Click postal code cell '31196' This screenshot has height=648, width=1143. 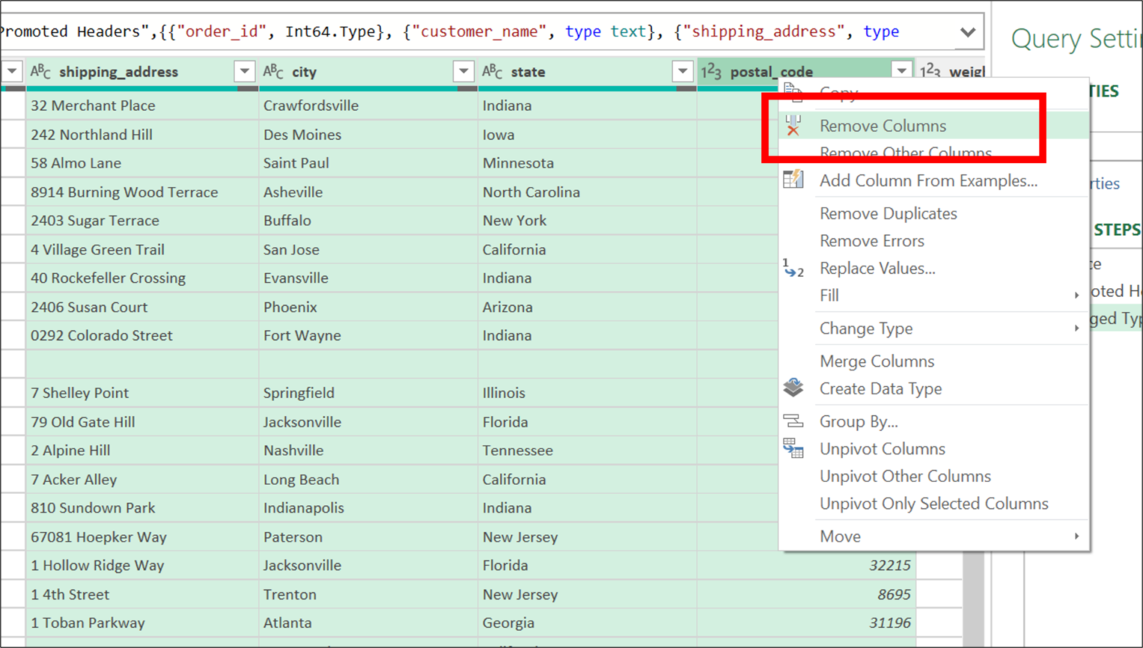pos(806,623)
